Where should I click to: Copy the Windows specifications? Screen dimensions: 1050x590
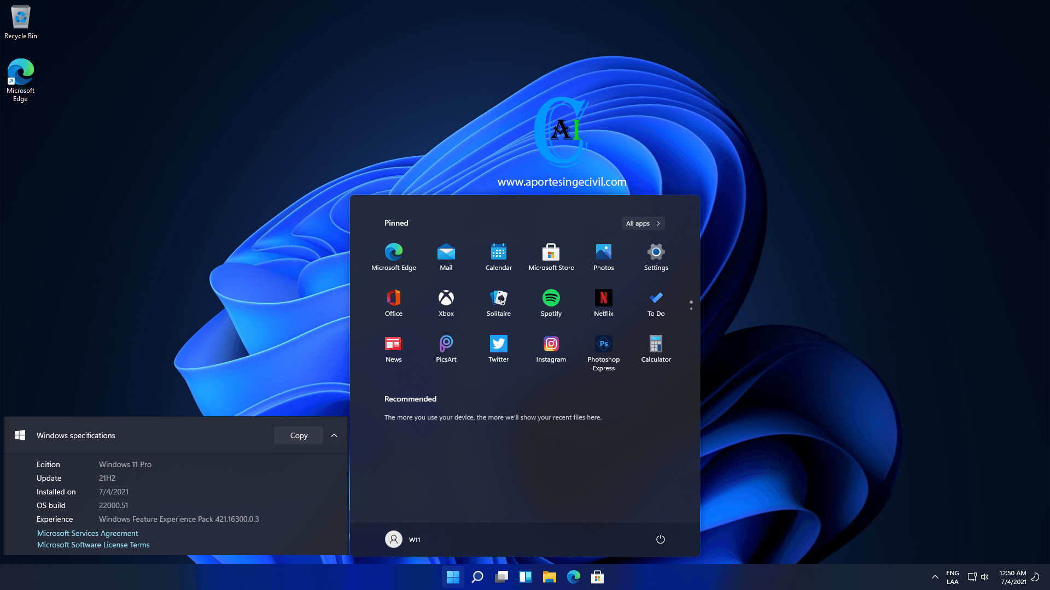[x=298, y=435]
